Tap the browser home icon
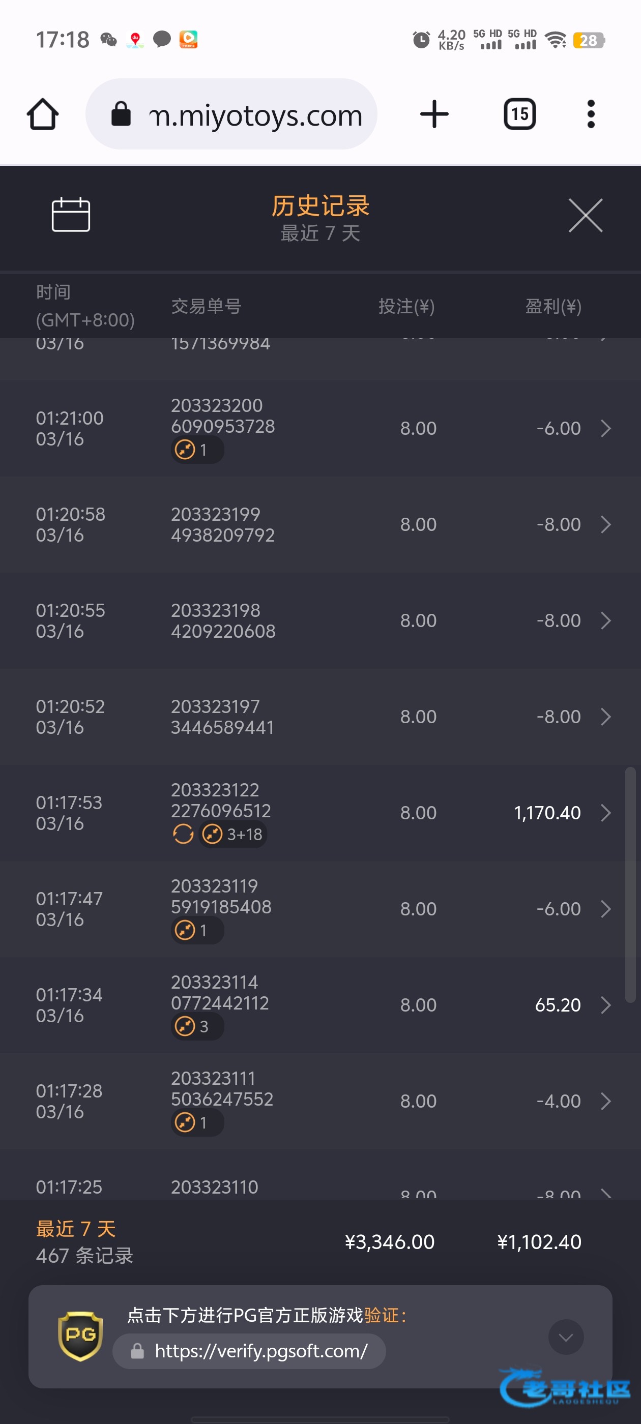Viewport: 641px width, 1424px height. pos(43,114)
